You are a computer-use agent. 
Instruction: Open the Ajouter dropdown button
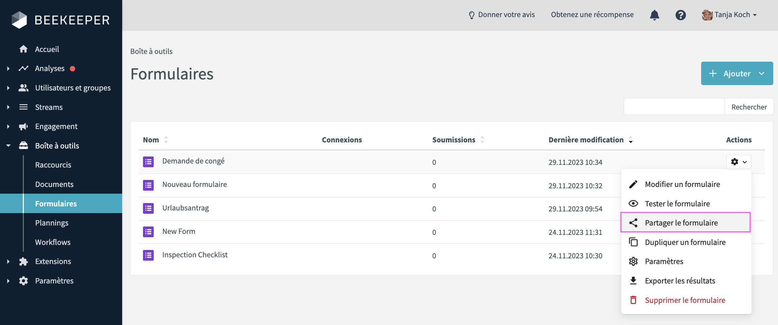(x=737, y=73)
